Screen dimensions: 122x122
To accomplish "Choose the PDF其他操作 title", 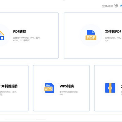I will tap(9, 86).
